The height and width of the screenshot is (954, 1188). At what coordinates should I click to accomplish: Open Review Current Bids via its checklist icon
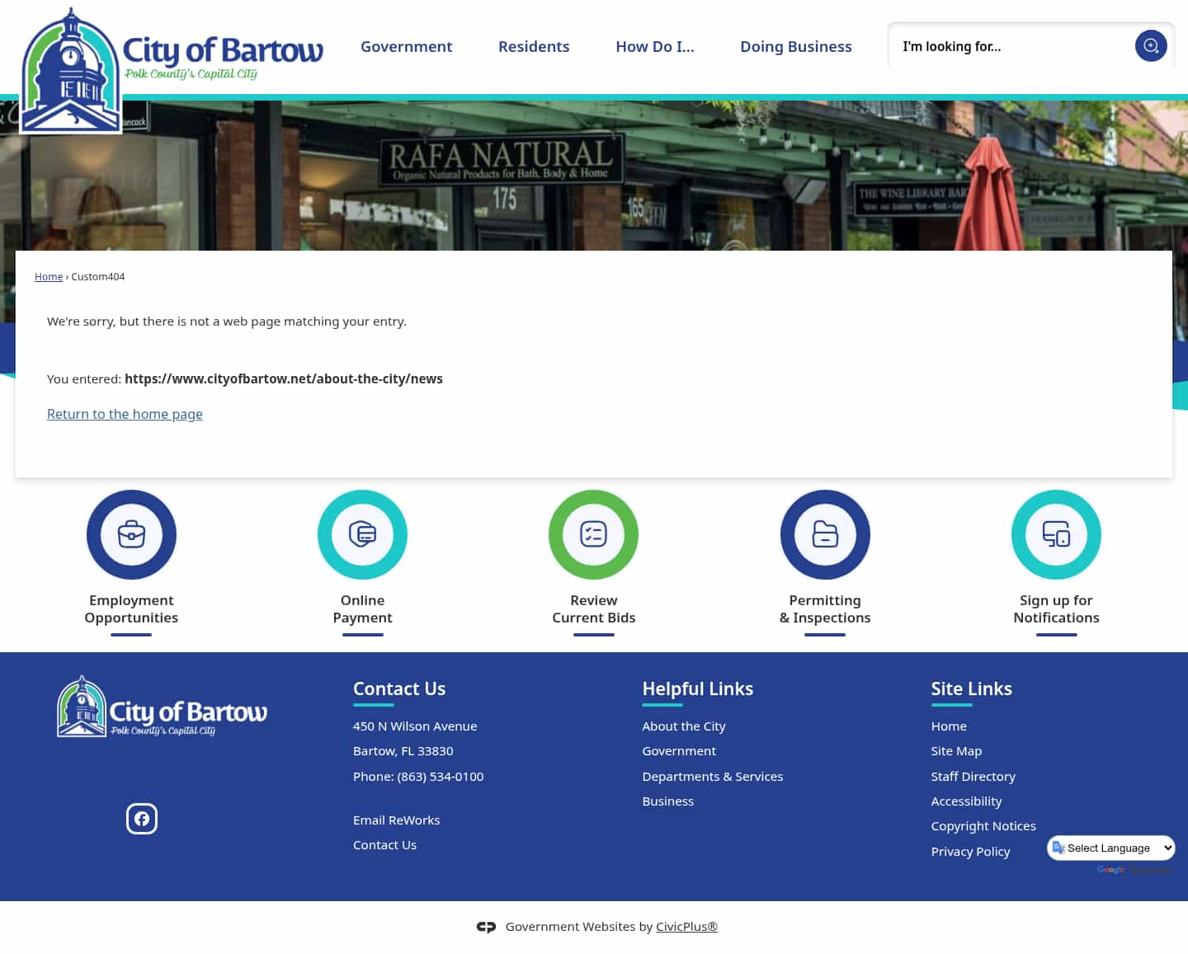pos(593,534)
